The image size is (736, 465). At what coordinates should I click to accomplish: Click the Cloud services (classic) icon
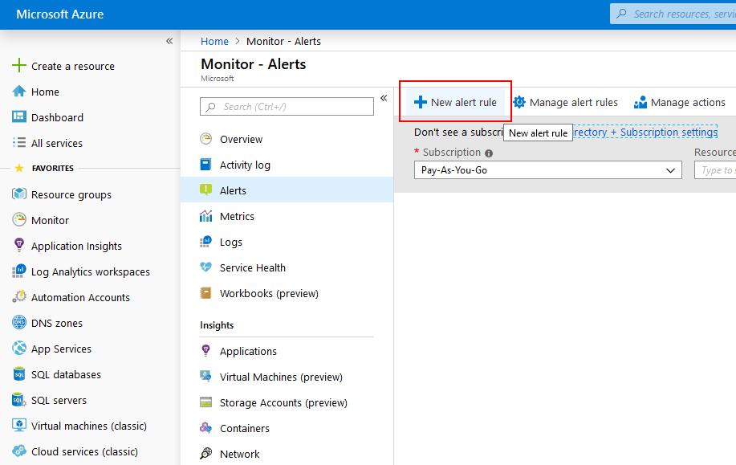(x=18, y=451)
